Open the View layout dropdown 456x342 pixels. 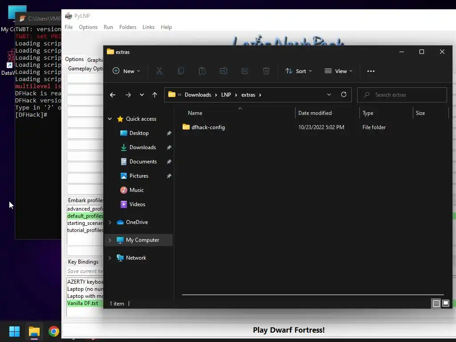coord(338,71)
